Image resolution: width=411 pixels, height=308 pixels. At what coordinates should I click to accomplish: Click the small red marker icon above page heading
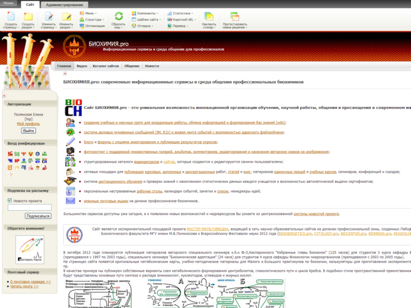click(65, 73)
